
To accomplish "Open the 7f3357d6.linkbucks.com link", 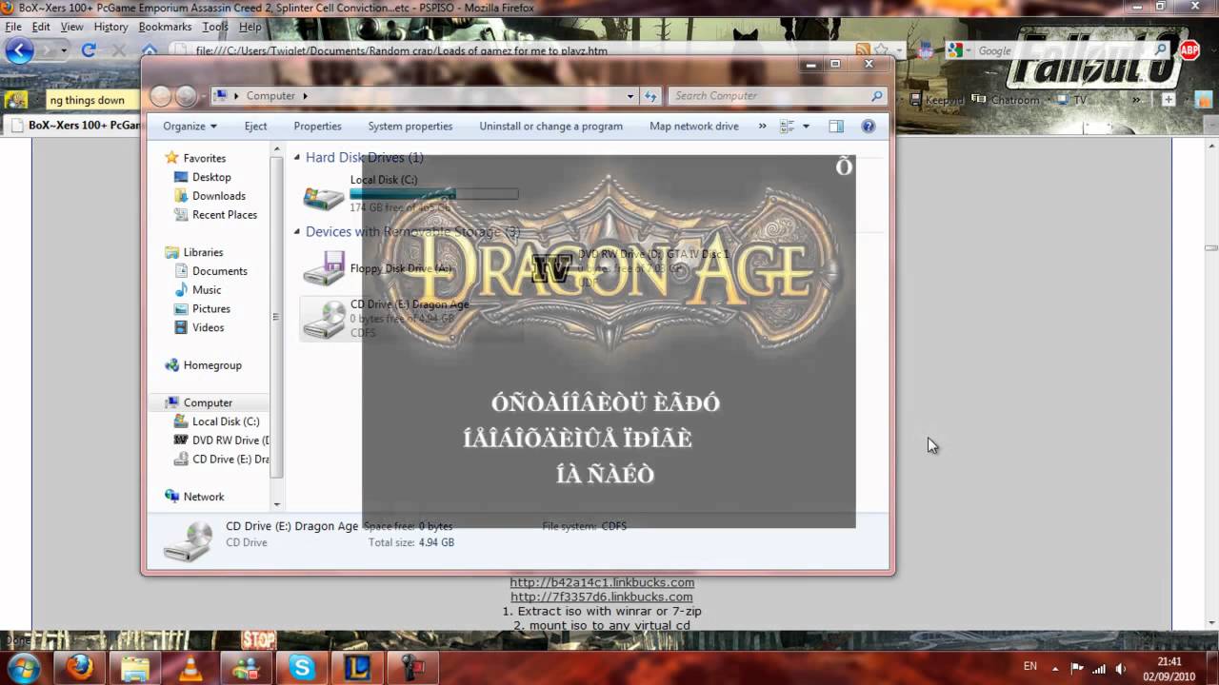I will pyautogui.click(x=602, y=597).
